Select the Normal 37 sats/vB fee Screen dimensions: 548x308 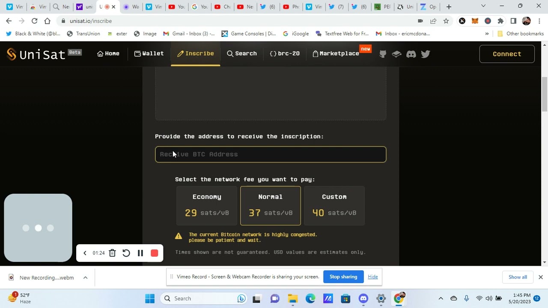271,206
